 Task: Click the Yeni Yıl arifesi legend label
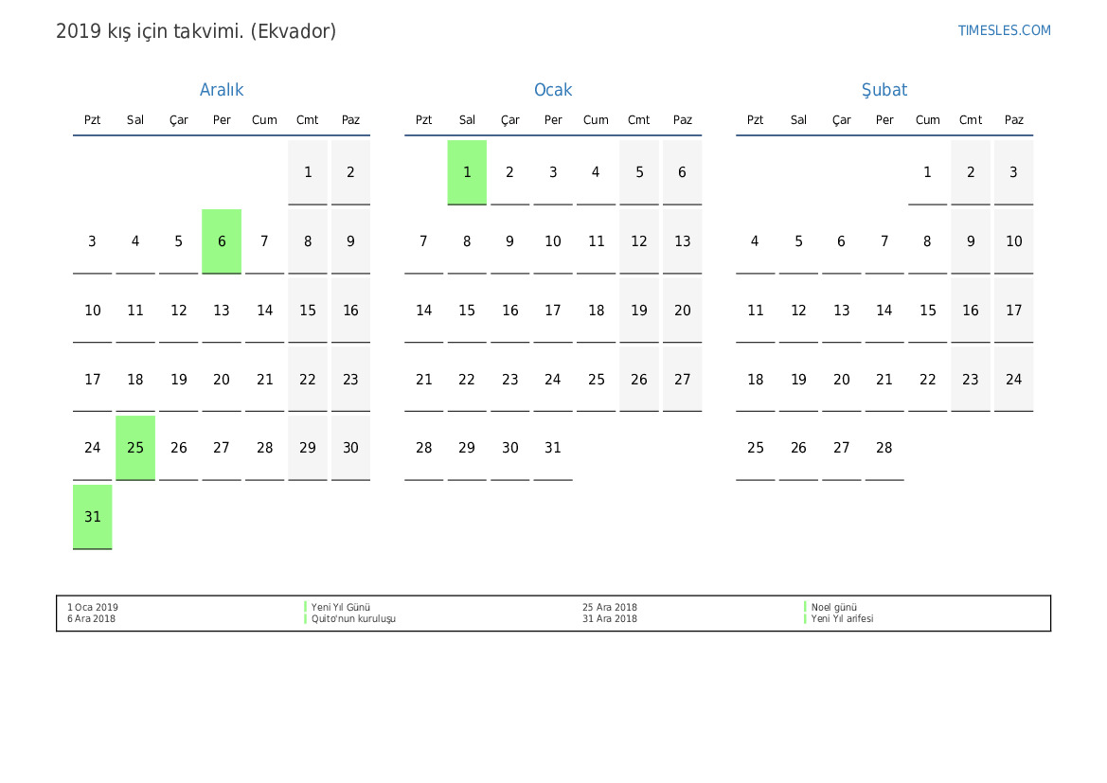[x=842, y=619]
